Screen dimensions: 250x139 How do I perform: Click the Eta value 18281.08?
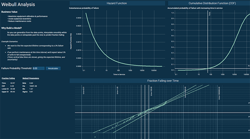click(x=33, y=86)
